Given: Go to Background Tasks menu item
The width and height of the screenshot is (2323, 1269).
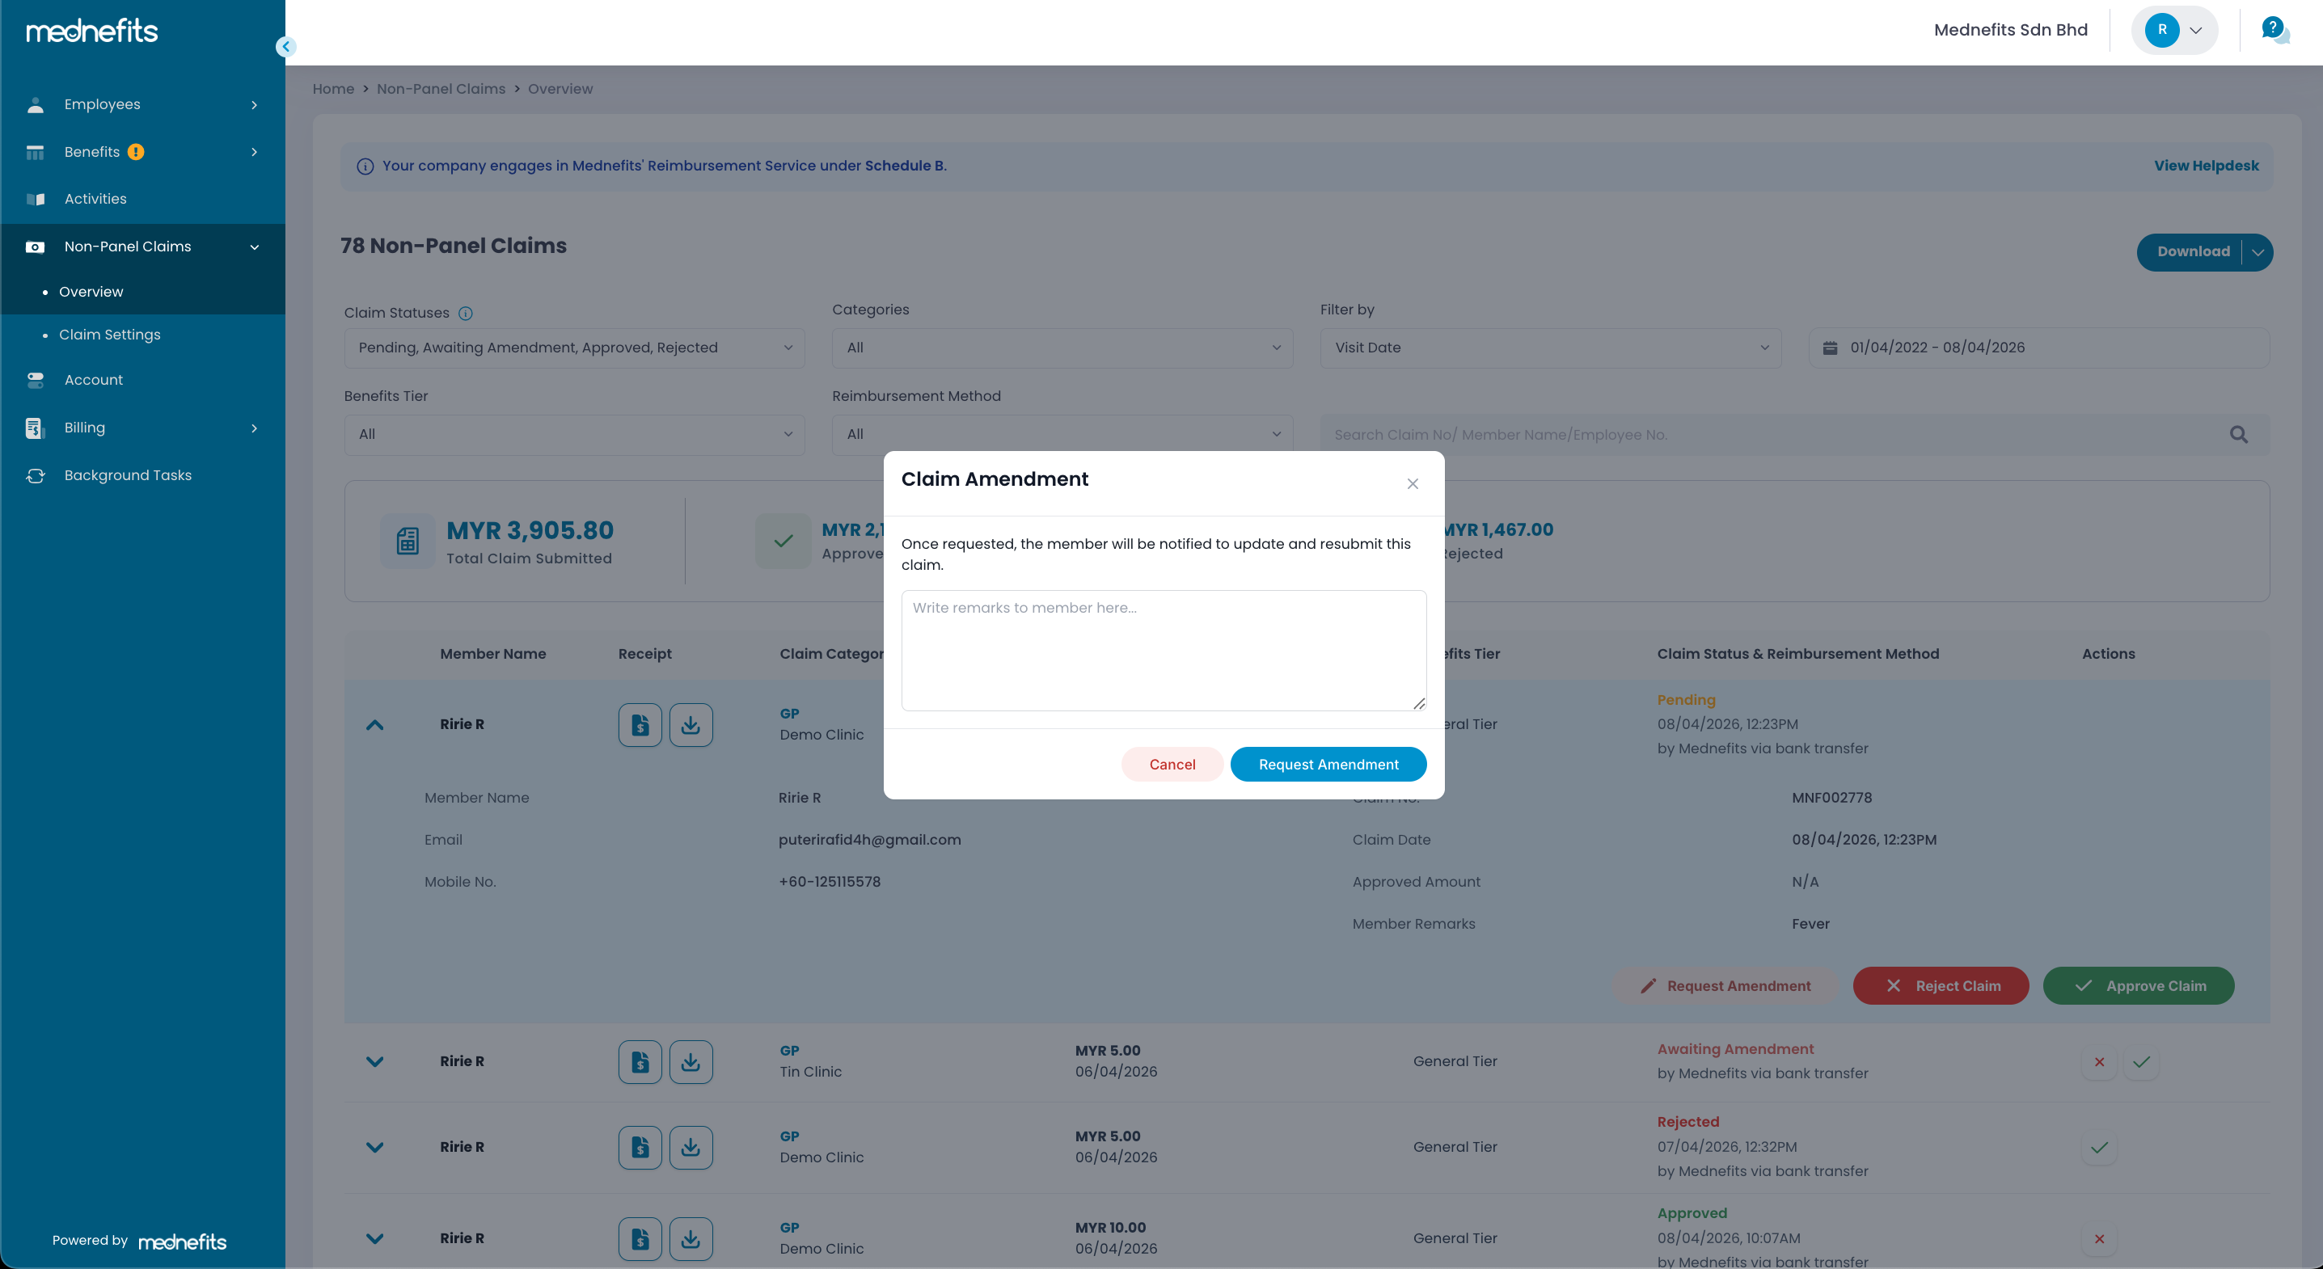Looking at the screenshot, I should pos(127,475).
